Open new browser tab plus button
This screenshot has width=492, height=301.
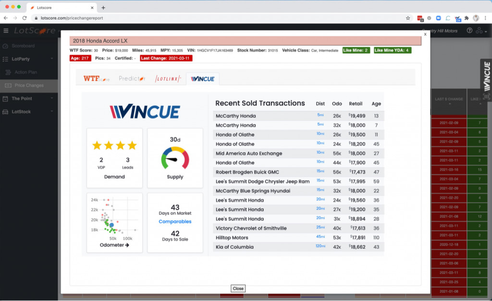[103, 8]
